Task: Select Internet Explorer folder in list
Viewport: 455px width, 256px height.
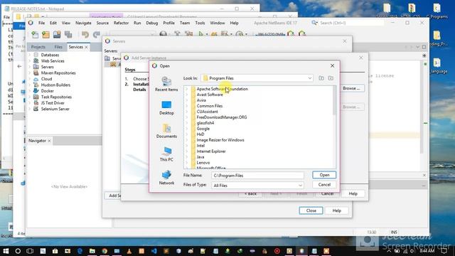Action: coord(211,151)
